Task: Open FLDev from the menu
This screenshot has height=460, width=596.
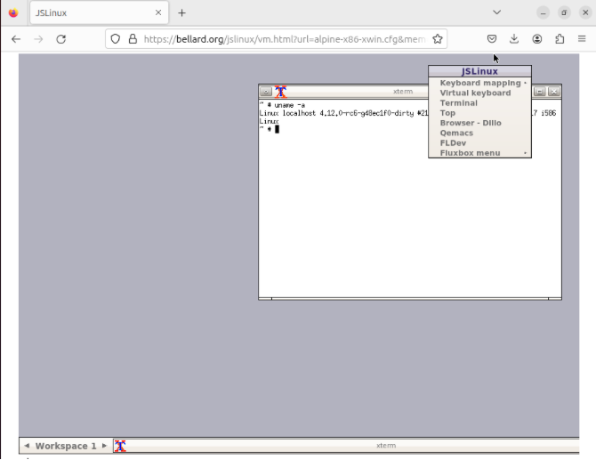Action: [479, 143]
